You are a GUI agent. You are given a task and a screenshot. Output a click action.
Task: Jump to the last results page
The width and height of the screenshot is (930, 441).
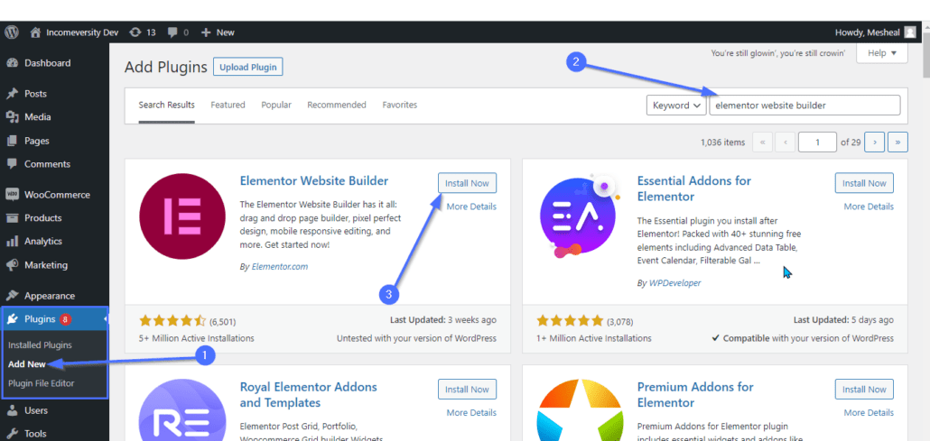(x=898, y=142)
